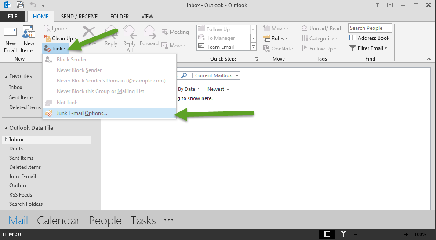
Task: Open the FILE tab
Action: [12, 17]
